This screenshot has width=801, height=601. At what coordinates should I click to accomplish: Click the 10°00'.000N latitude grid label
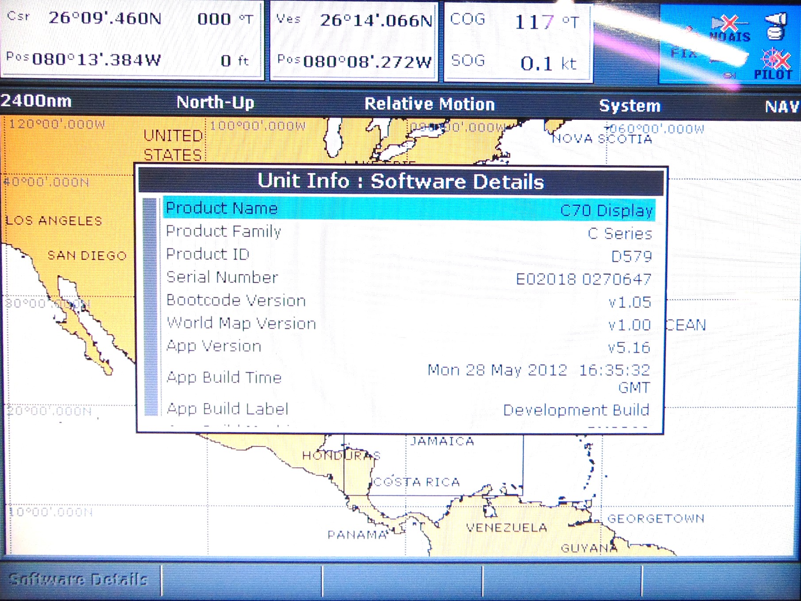51,512
